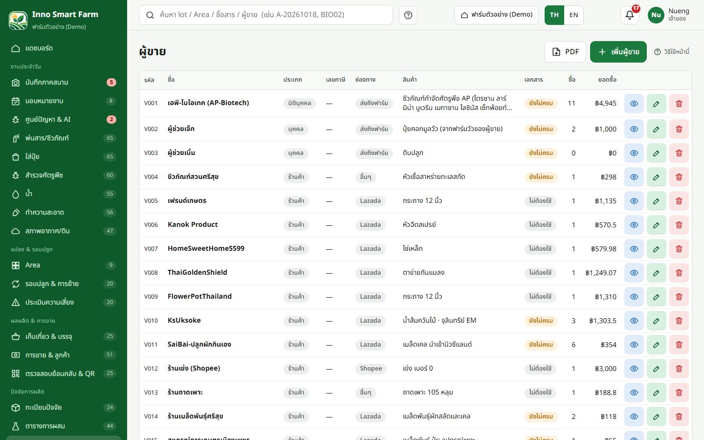Export the vendor list as PDF
704x440 pixels.
[565, 52]
